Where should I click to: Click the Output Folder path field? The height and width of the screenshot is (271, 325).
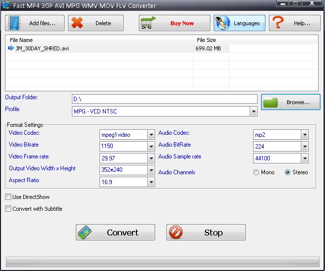pos(164,99)
